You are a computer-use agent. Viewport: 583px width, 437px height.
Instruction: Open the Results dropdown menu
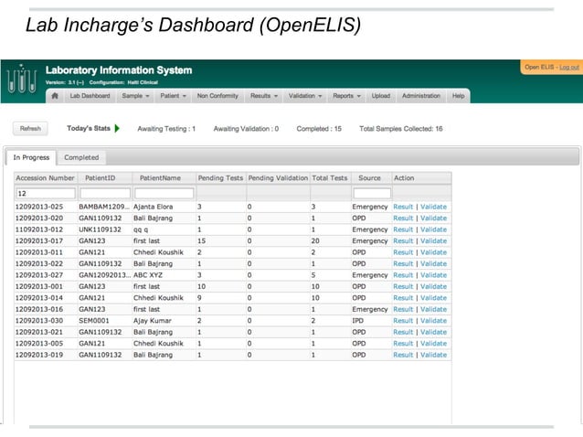tap(263, 96)
